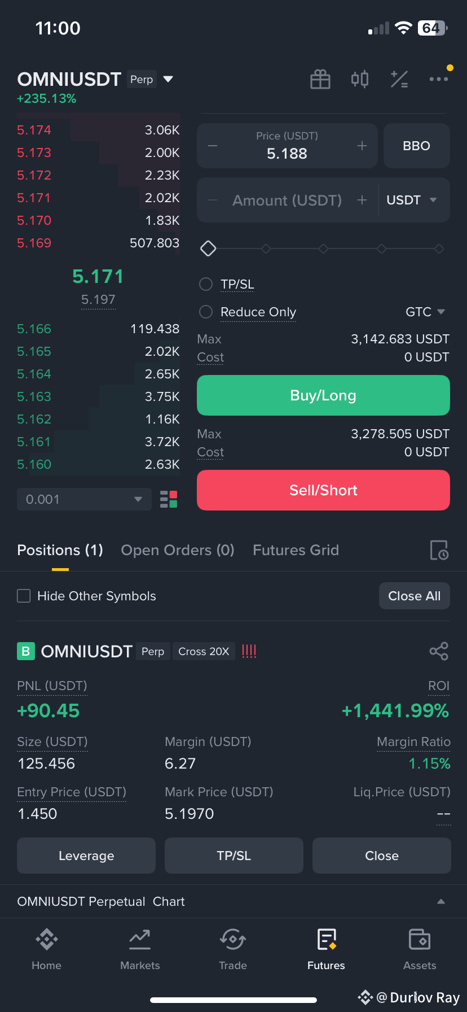Change the order book layout icon
This screenshot has width=467, height=1012.
[x=169, y=499]
